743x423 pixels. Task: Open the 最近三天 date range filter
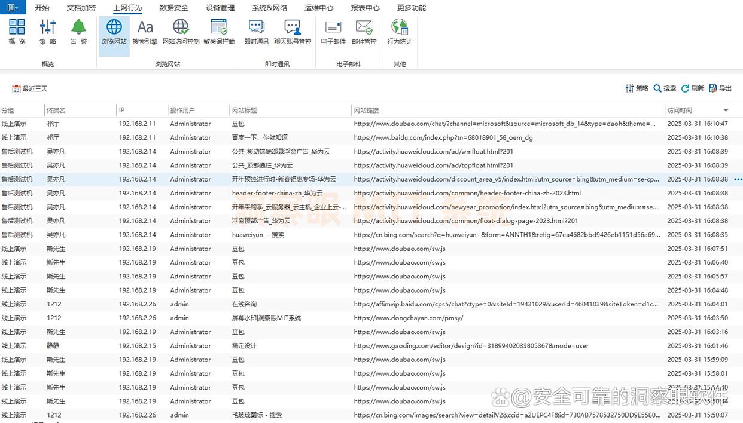point(30,89)
